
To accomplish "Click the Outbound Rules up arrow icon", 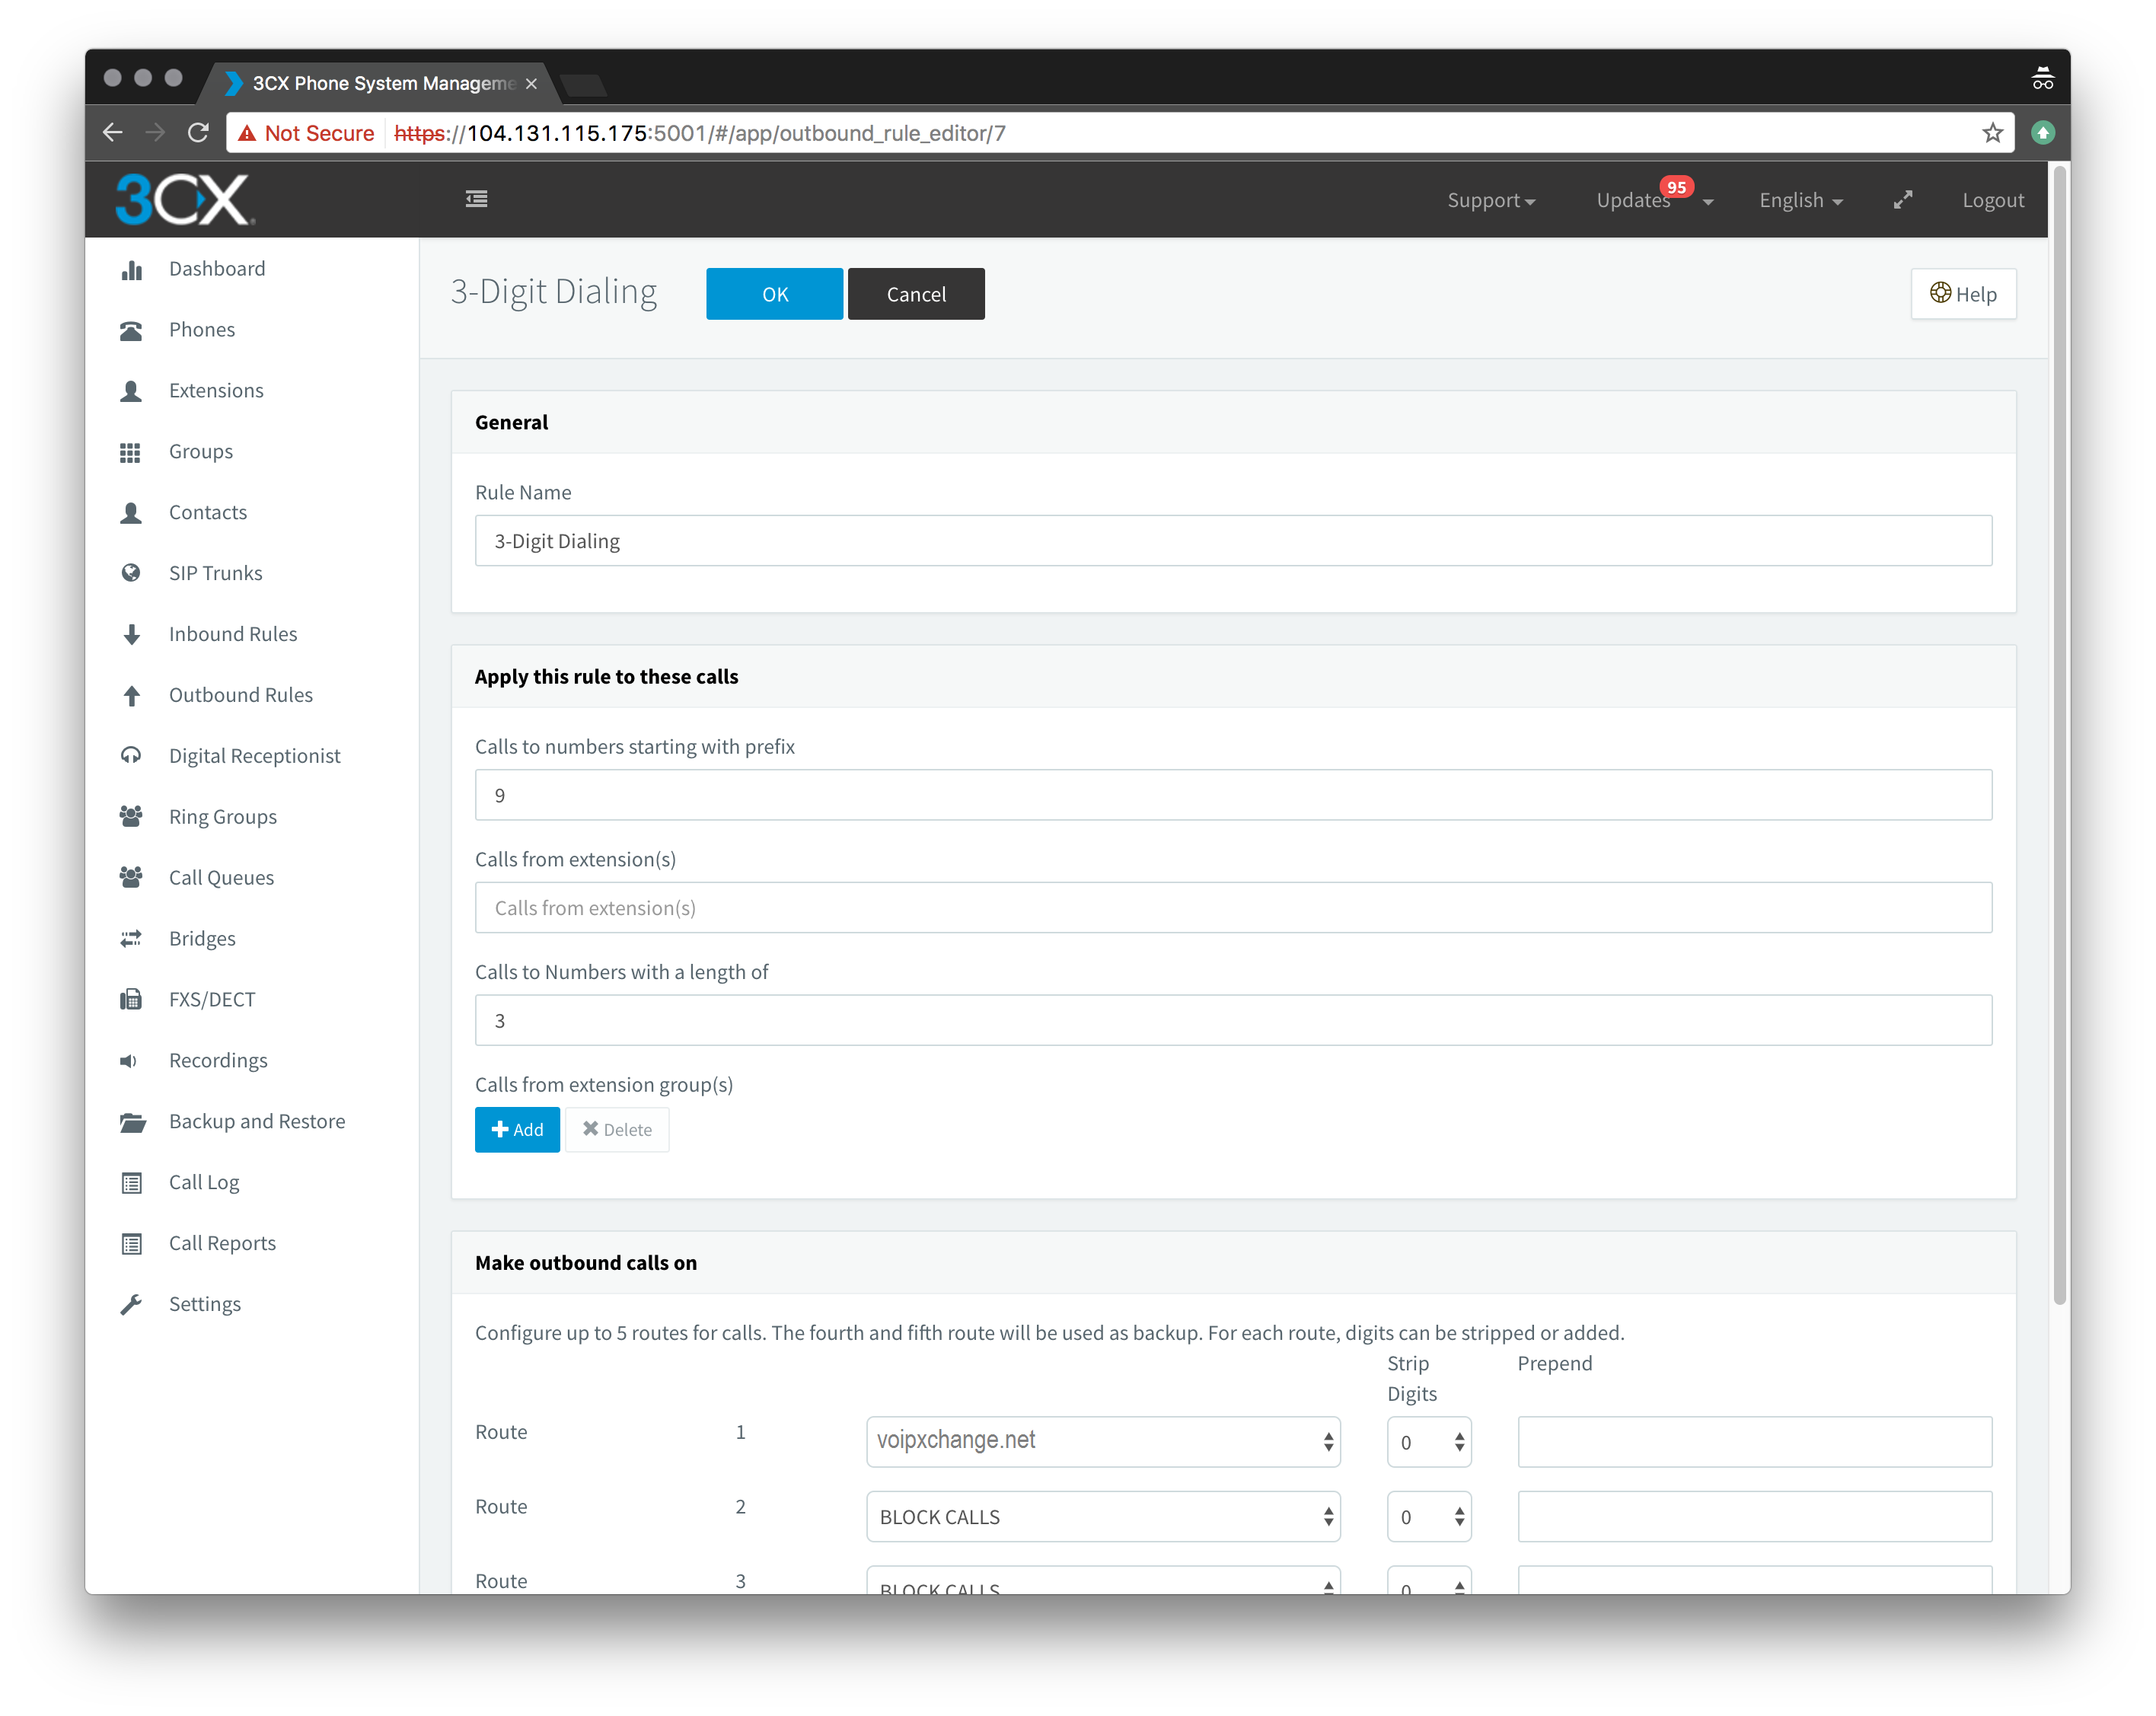I will [x=131, y=696].
